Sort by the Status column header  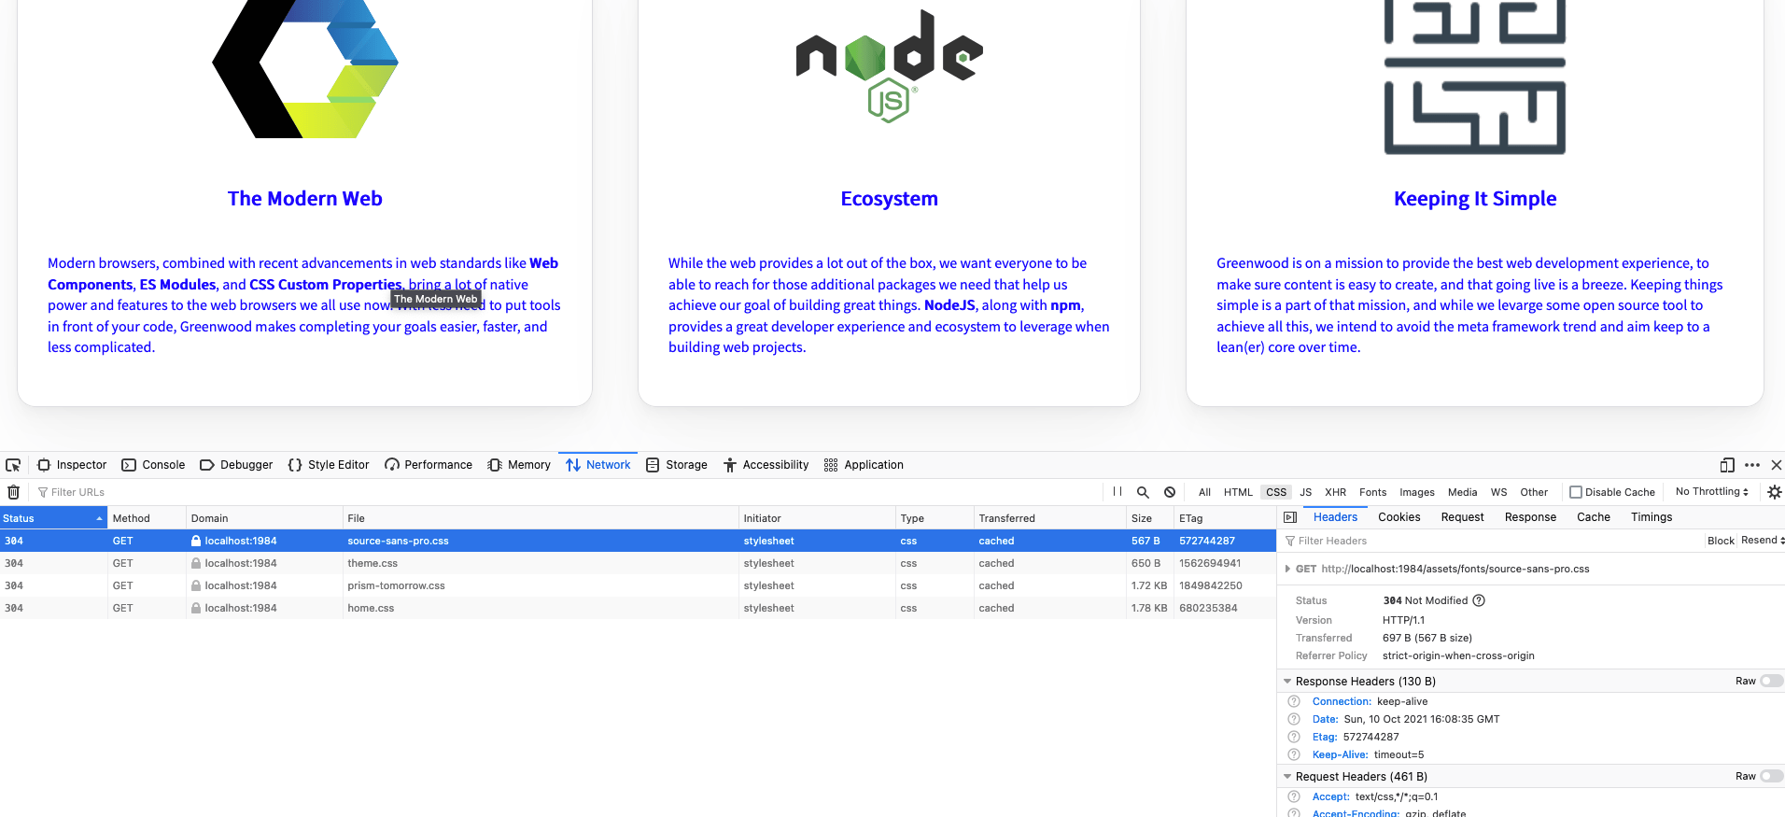pyautogui.click(x=53, y=518)
